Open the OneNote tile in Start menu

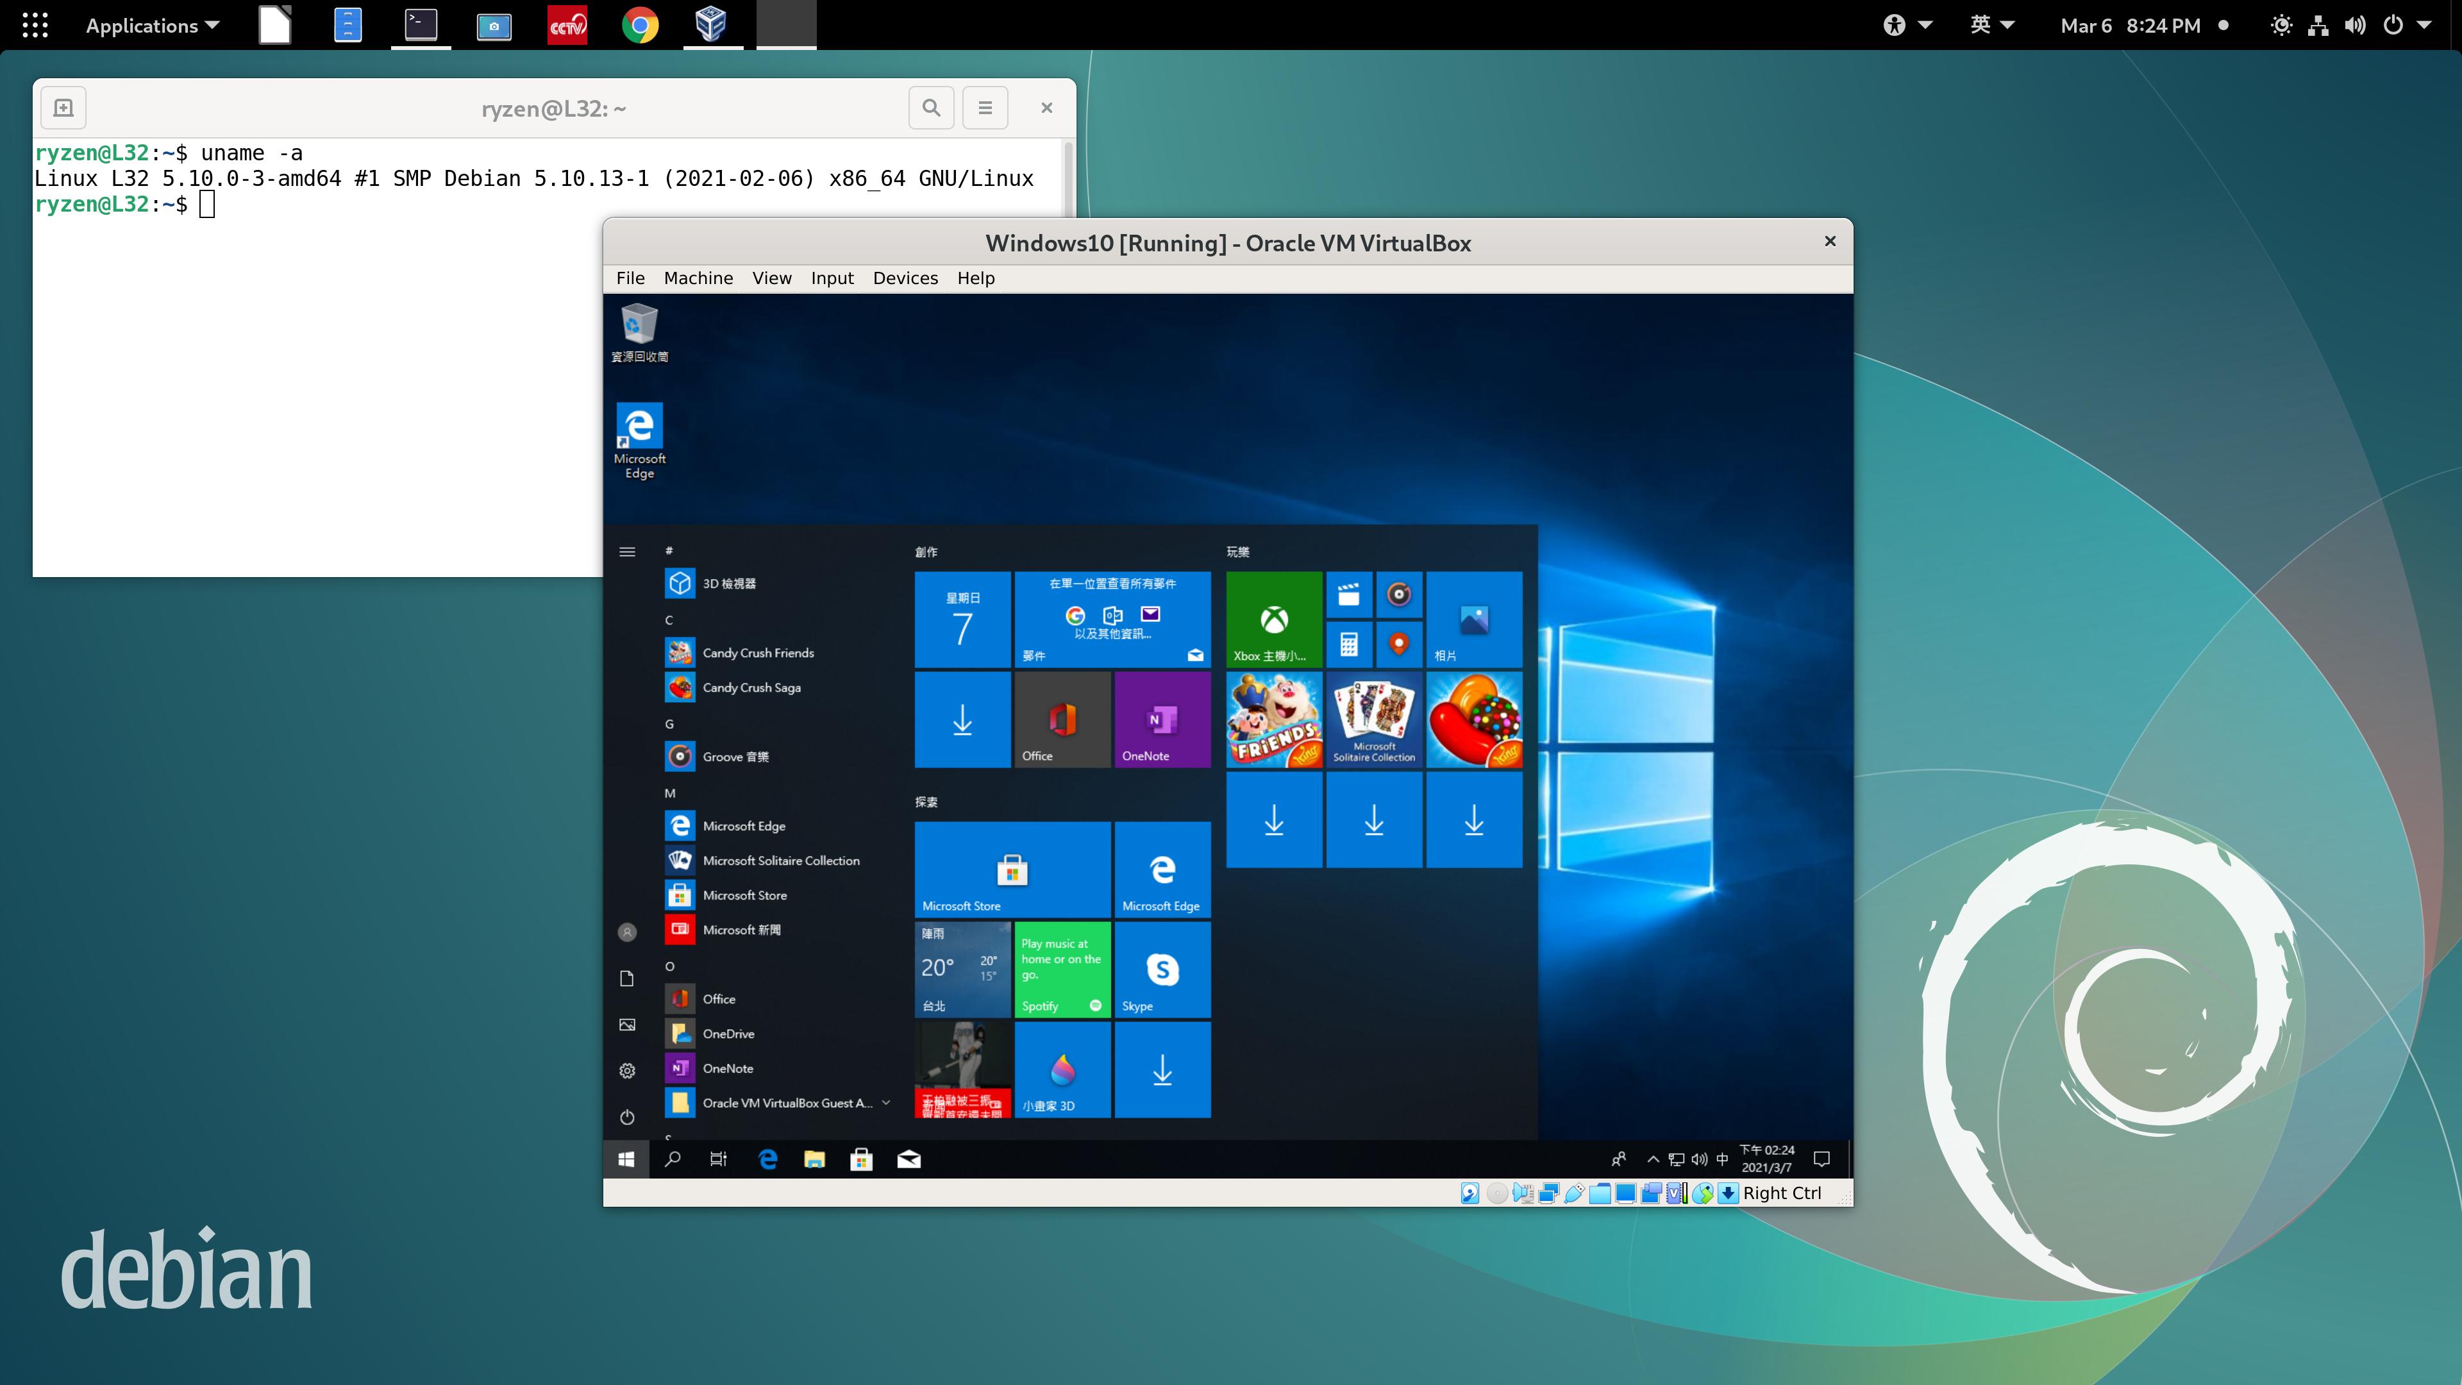click(x=1162, y=719)
